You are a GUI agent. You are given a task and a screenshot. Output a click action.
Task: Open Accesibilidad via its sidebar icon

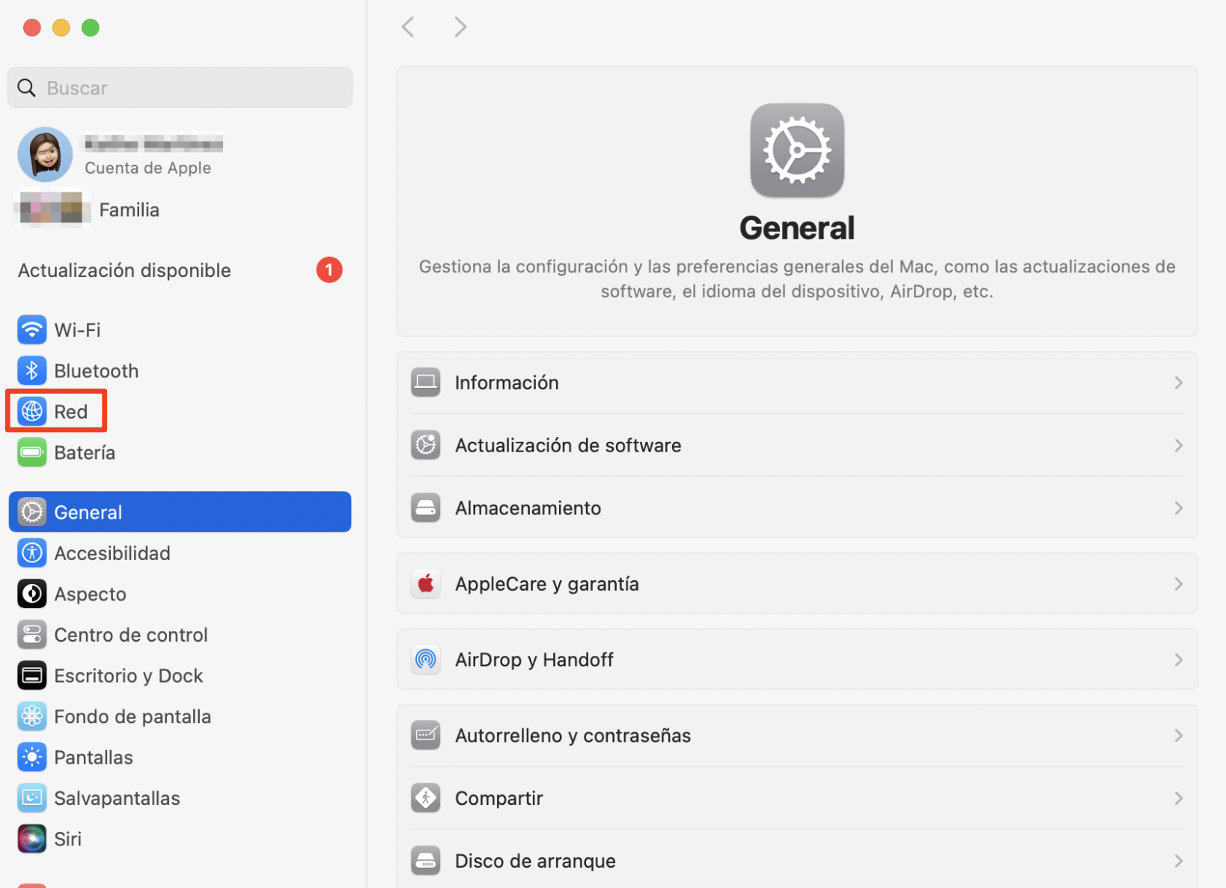(x=31, y=553)
